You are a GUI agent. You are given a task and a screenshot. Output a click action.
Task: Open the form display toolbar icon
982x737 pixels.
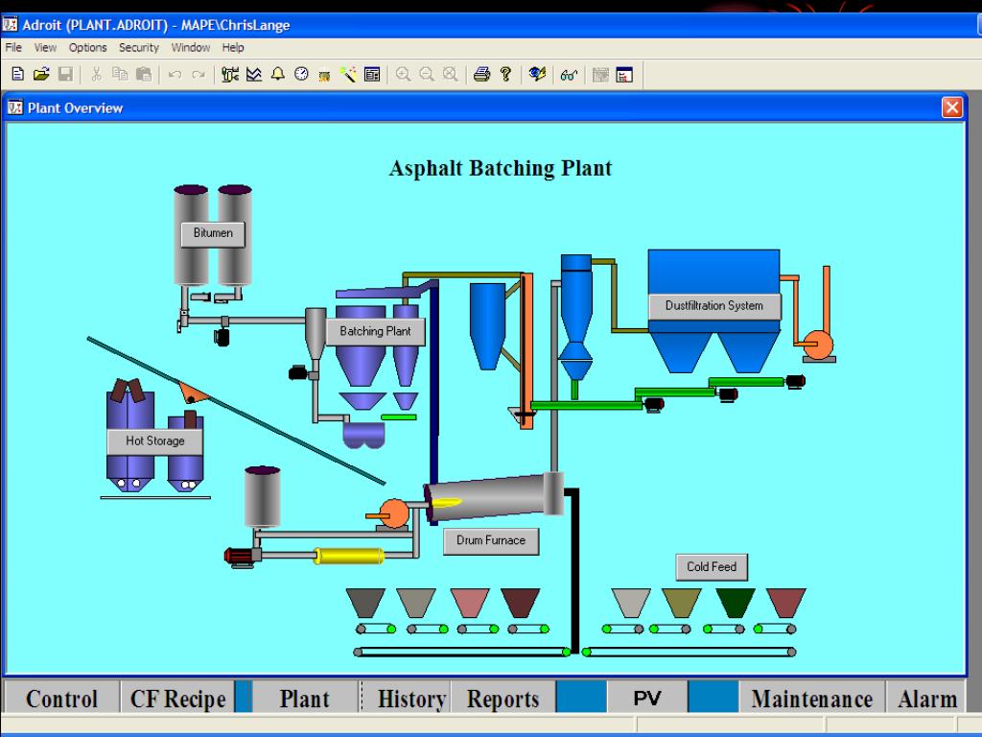[x=372, y=74]
